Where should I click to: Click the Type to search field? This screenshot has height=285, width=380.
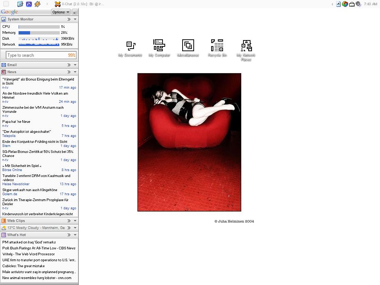[x=36, y=55]
